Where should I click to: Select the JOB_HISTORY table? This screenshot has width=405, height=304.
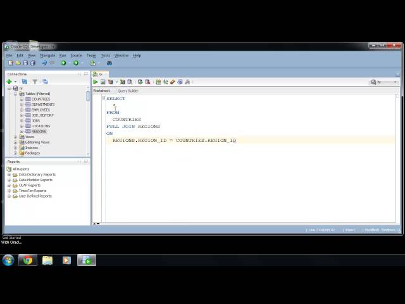point(42,115)
